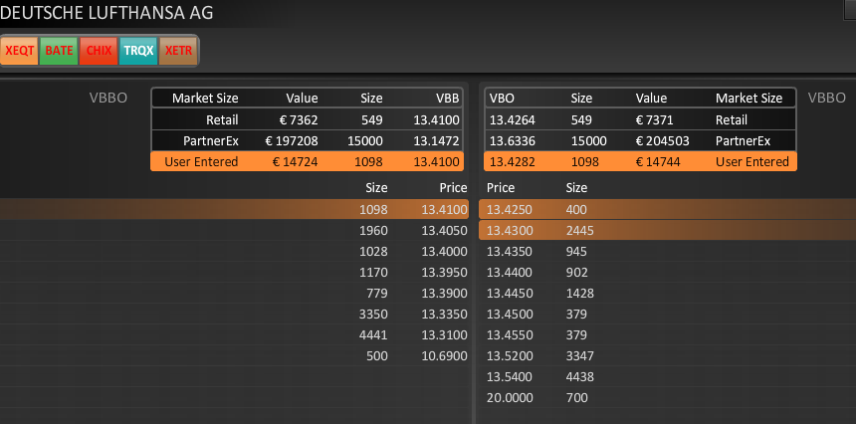
Task: Select the ask-side Retail row
Action: pos(640,119)
